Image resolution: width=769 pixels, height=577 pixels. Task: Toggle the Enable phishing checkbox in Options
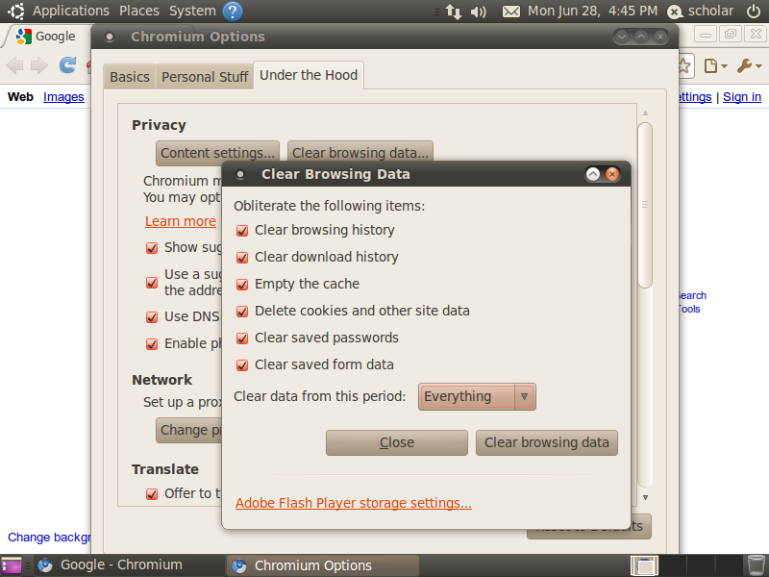coord(152,344)
